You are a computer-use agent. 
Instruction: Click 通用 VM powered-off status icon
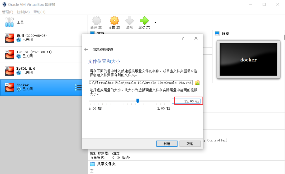tap(19, 40)
